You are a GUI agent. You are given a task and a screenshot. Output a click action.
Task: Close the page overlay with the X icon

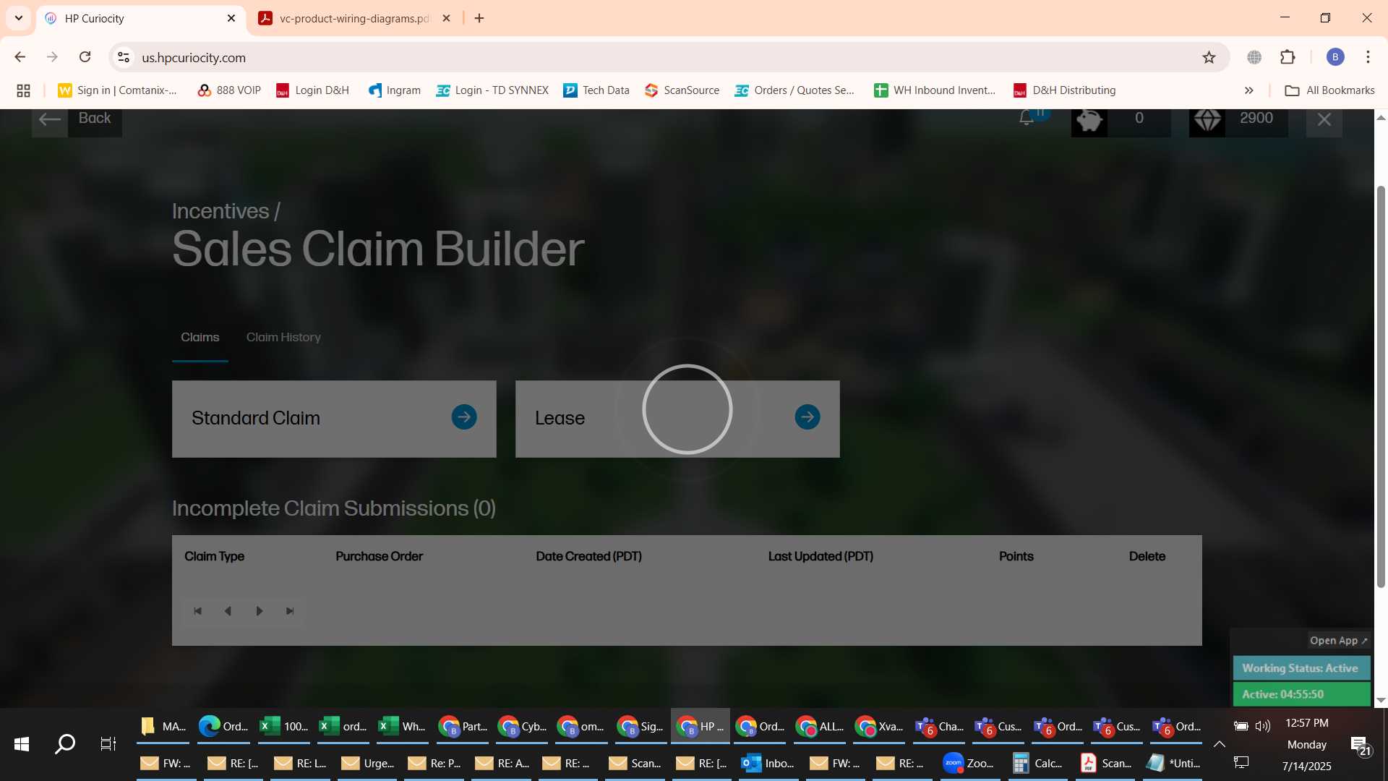tap(1324, 120)
